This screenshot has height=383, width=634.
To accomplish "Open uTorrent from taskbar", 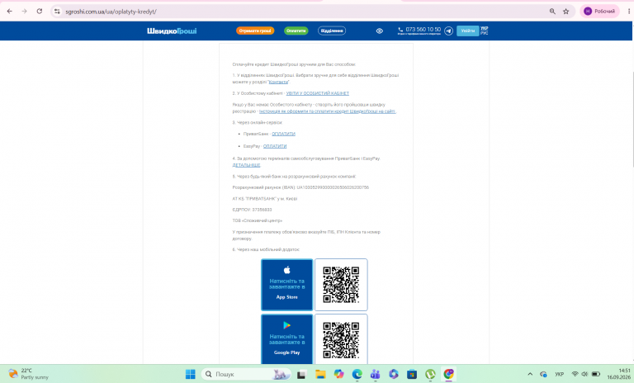I will point(430,375).
